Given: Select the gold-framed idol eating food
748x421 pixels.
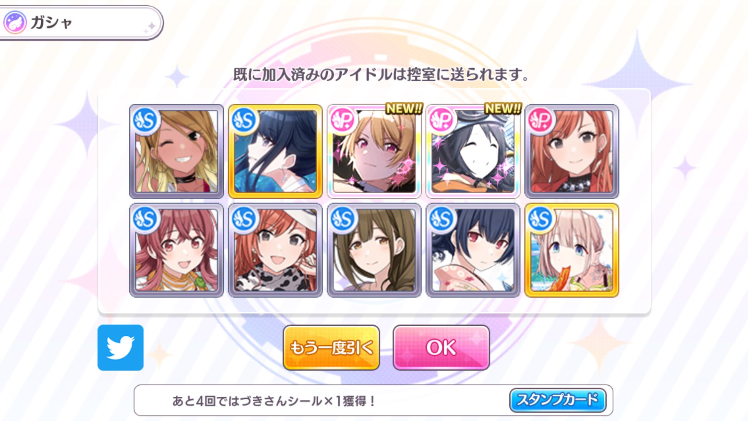Looking at the screenshot, I should point(572,250).
